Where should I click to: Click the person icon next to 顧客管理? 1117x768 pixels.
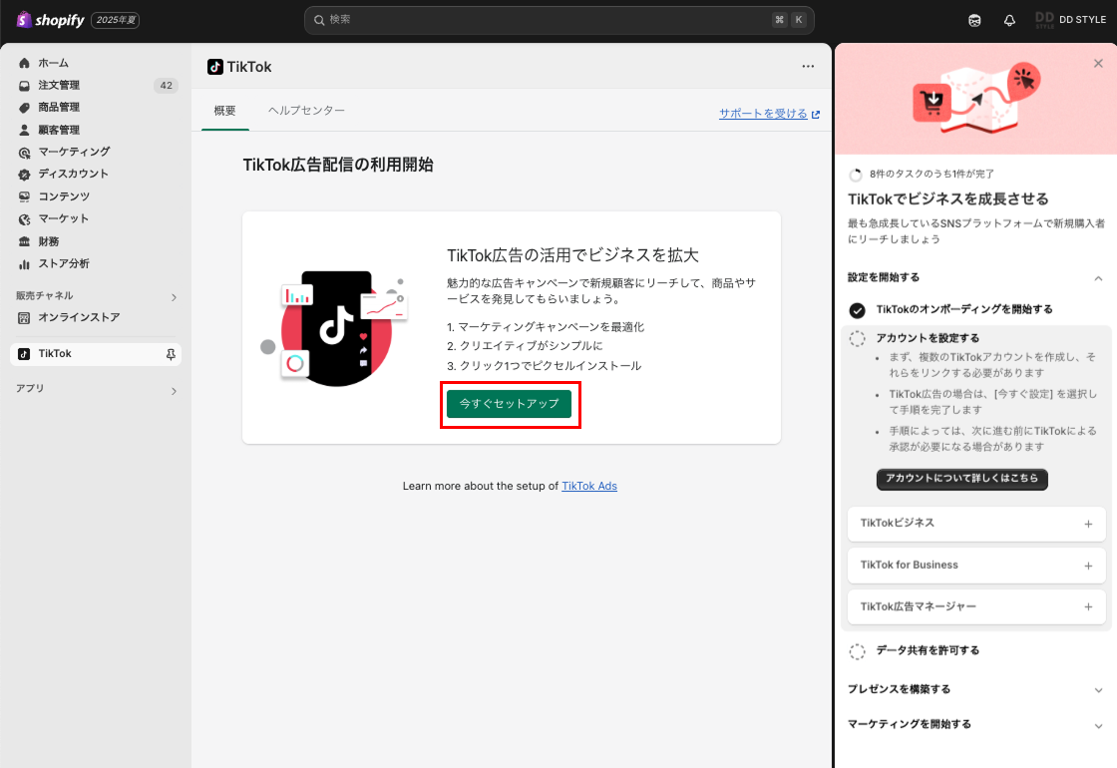click(x=24, y=130)
